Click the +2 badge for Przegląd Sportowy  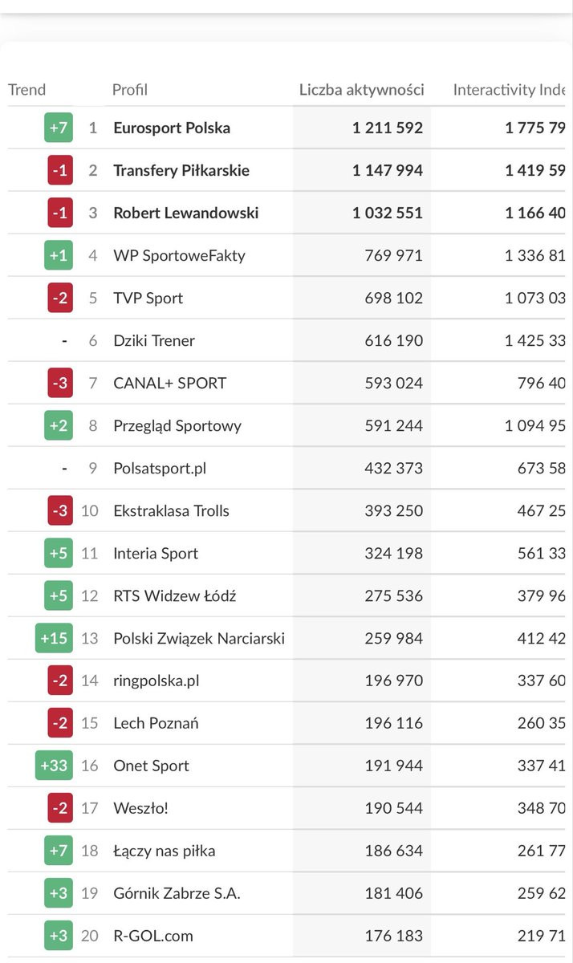tap(59, 425)
